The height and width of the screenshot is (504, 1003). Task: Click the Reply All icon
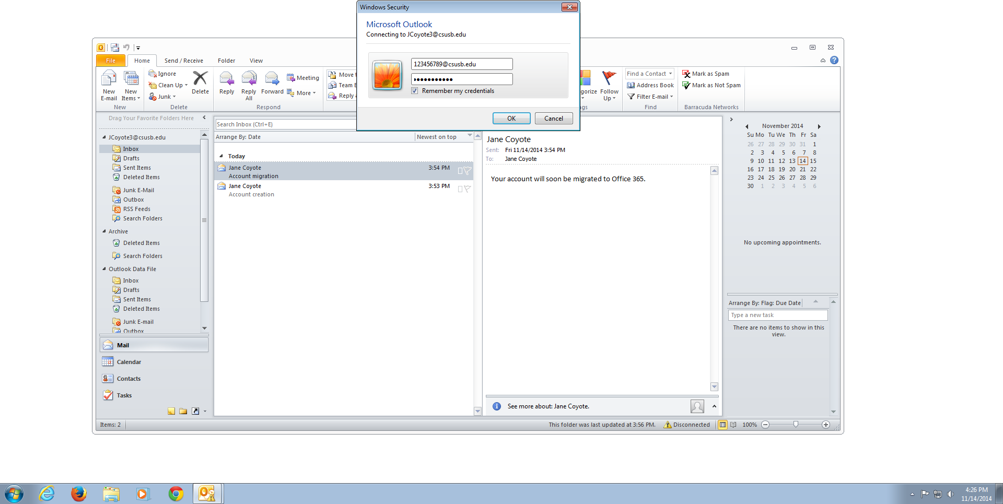pos(249,79)
